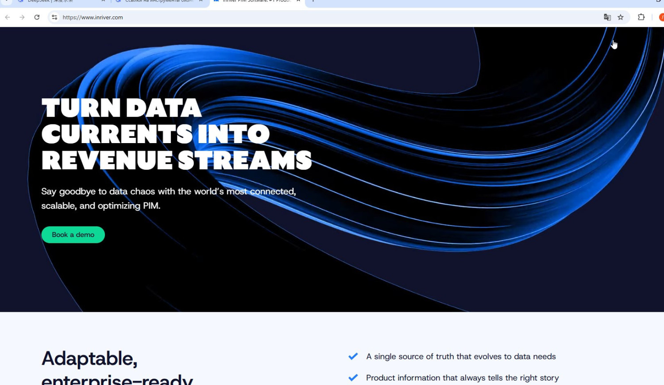Open the Extensions puzzle icon
Image resolution: width=664 pixels, height=385 pixels.
[641, 17]
